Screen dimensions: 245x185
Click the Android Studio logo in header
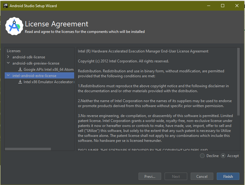(14, 27)
